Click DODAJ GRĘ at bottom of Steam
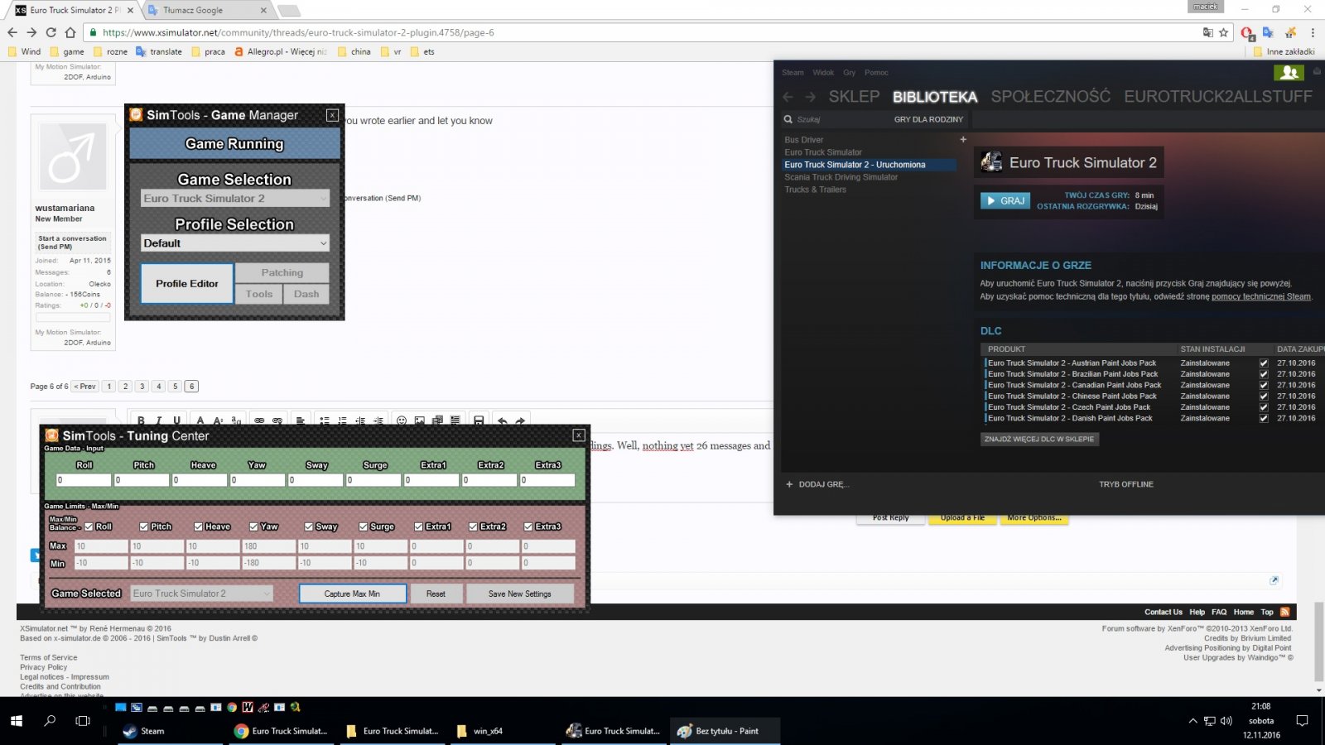The height and width of the screenshot is (745, 1325). click(x=817, y=484)
